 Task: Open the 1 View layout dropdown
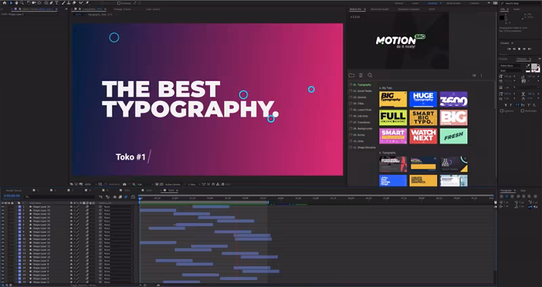[193, 184]
